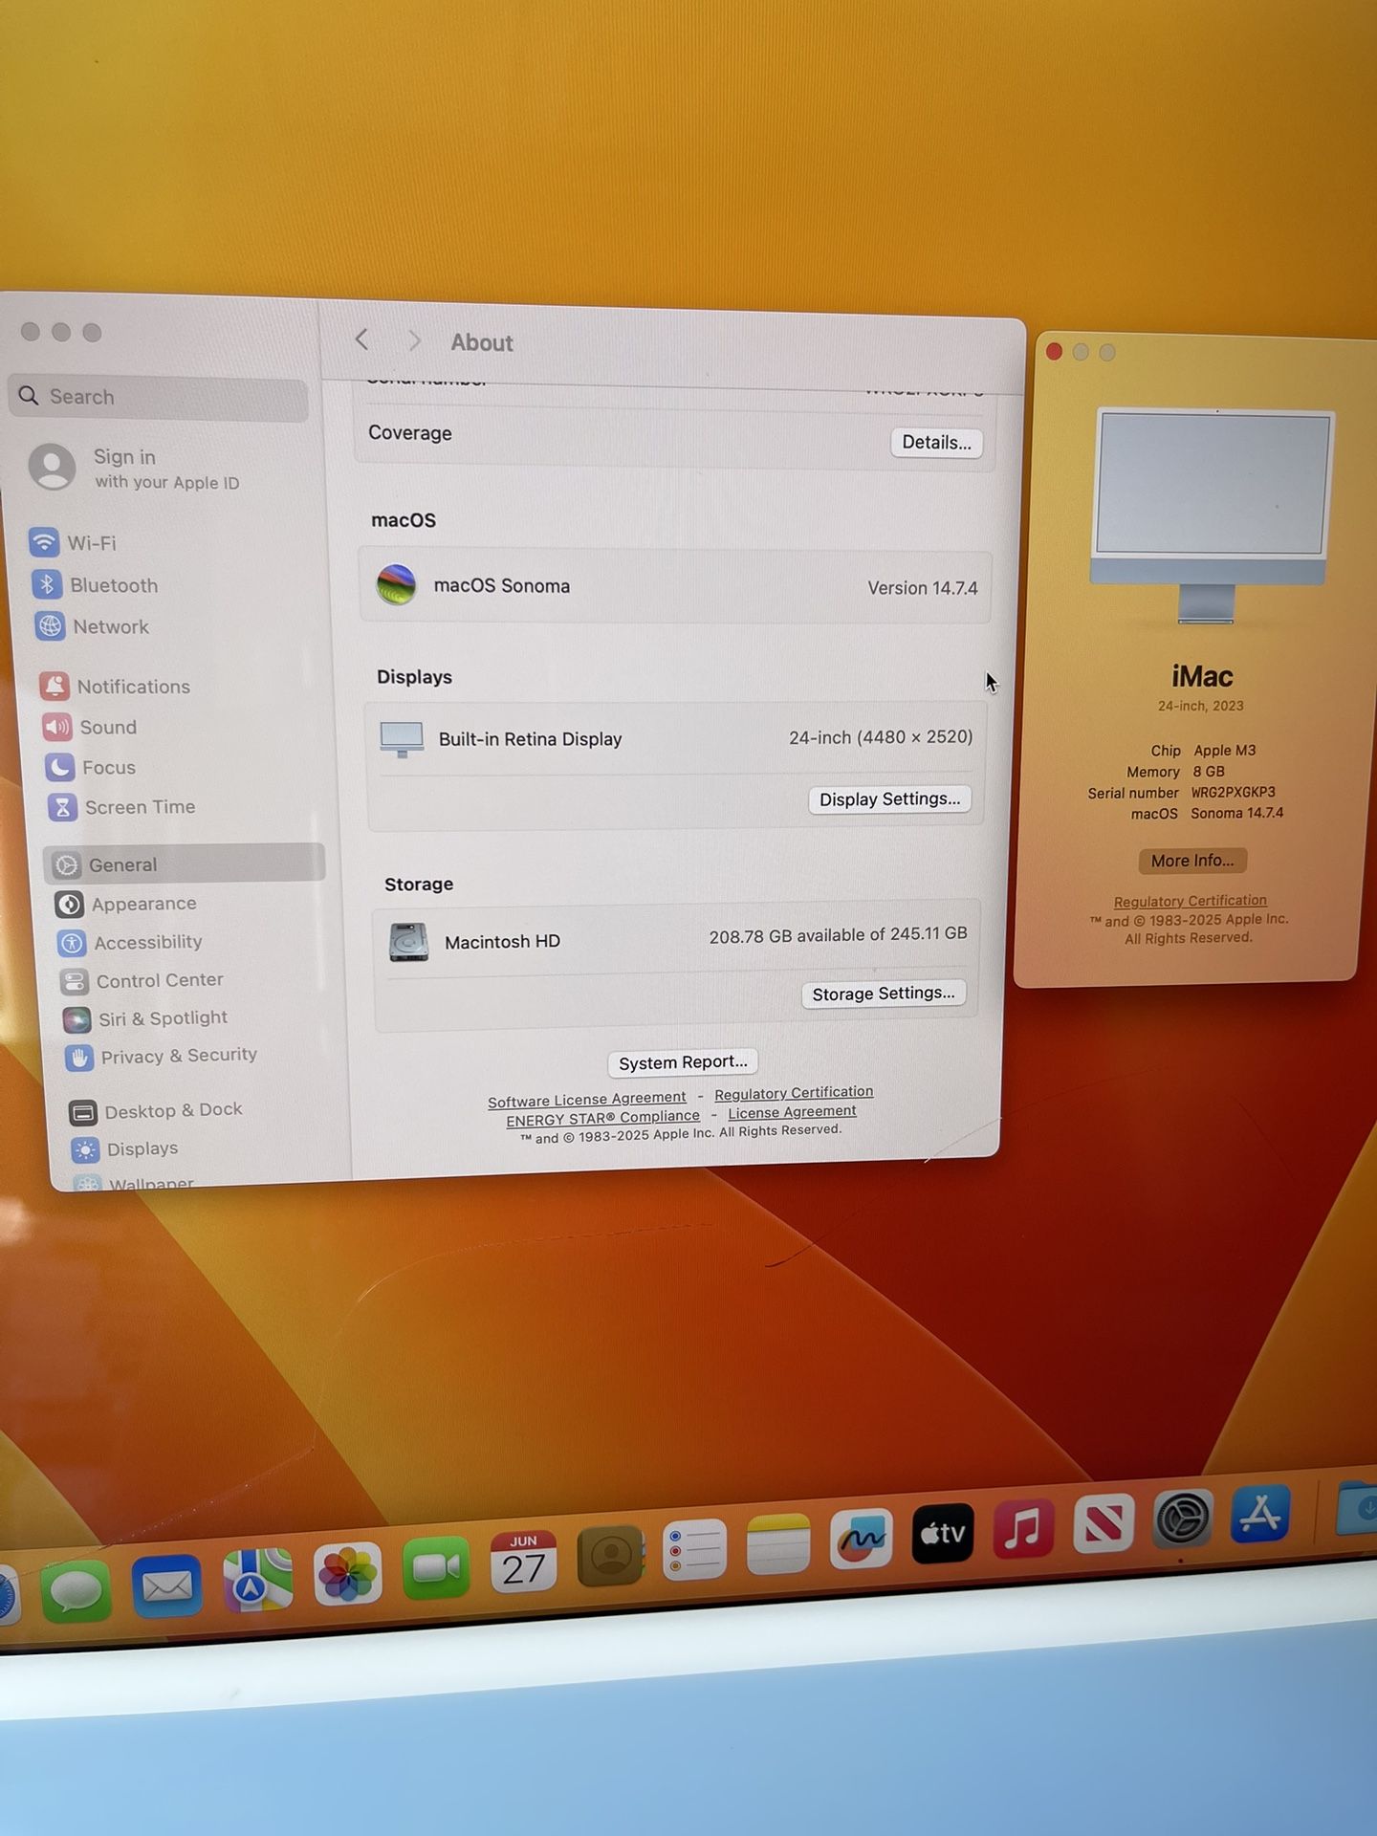1377x1836 pixels.
Task: Click the iMac image in About This Mac
Action: [x=1211, y=516]
